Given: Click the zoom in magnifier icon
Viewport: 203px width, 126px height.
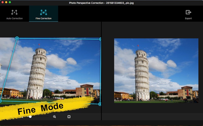Looking at the screenshot, I should (55, 117).
